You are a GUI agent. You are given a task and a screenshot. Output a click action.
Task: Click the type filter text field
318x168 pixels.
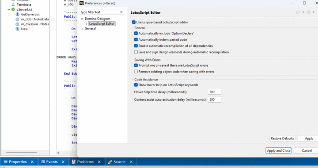point(99,12)
